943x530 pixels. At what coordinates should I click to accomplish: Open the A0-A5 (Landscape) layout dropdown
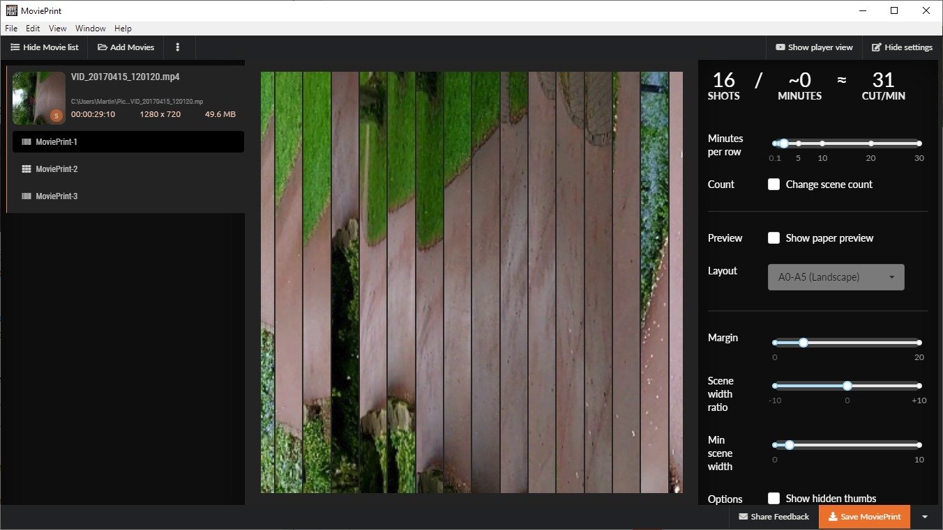pyautogui.click(x=836, y=277)
